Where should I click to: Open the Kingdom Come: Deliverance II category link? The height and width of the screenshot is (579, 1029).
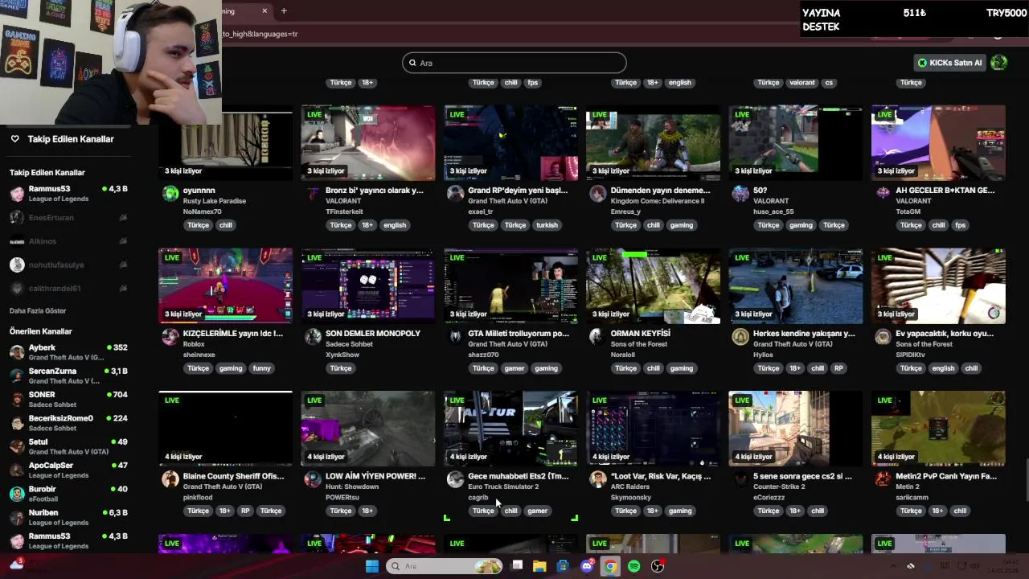pos(657,201)
